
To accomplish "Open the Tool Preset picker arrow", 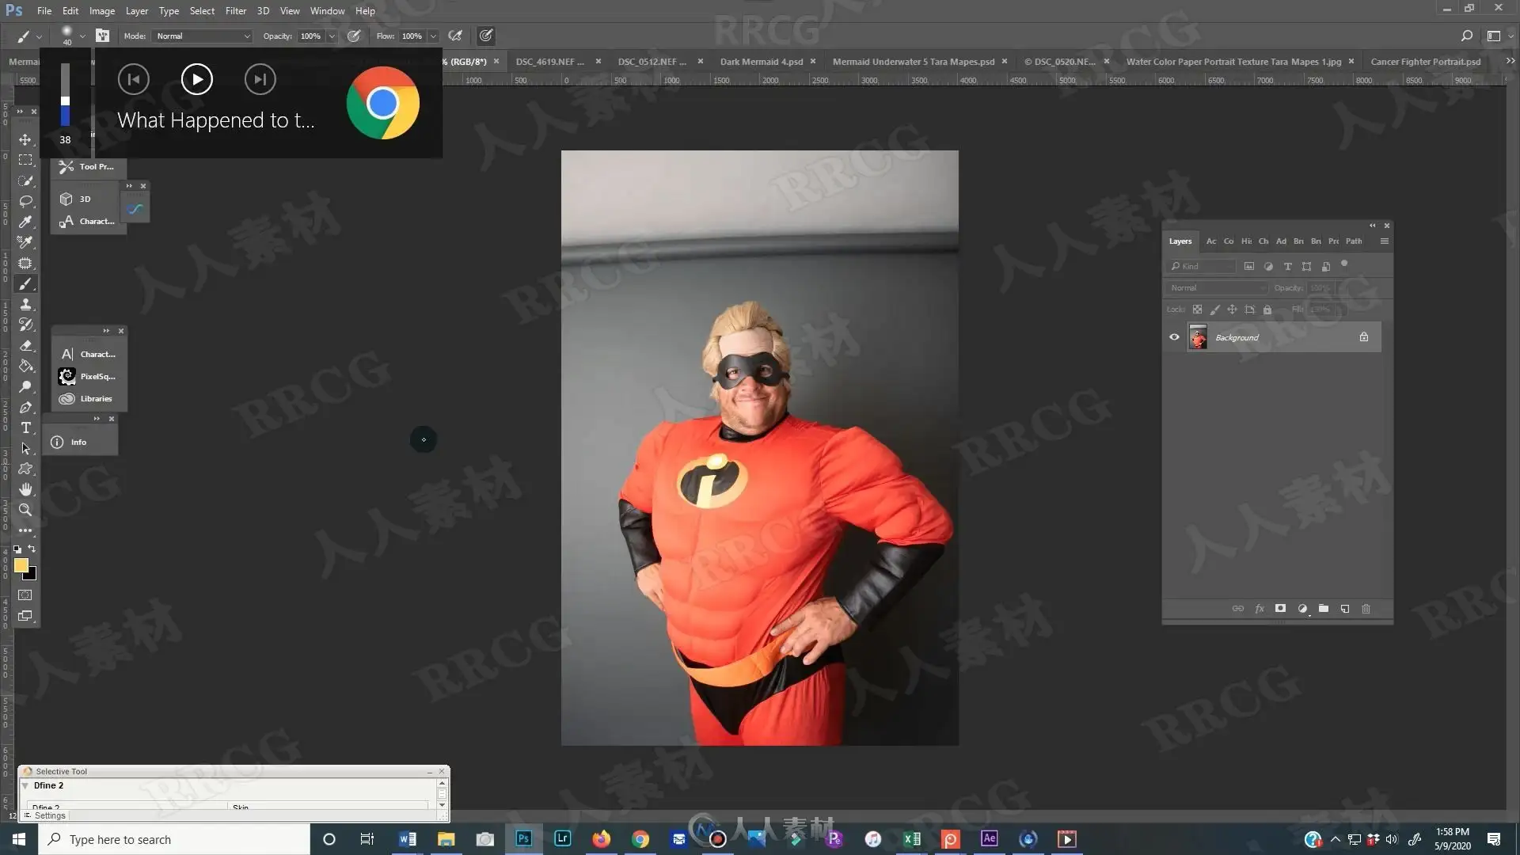I will coord(40,36).
